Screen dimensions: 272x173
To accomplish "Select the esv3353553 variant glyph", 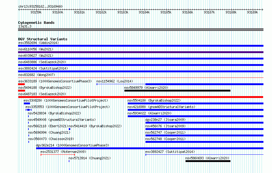I will click(28, 110).
